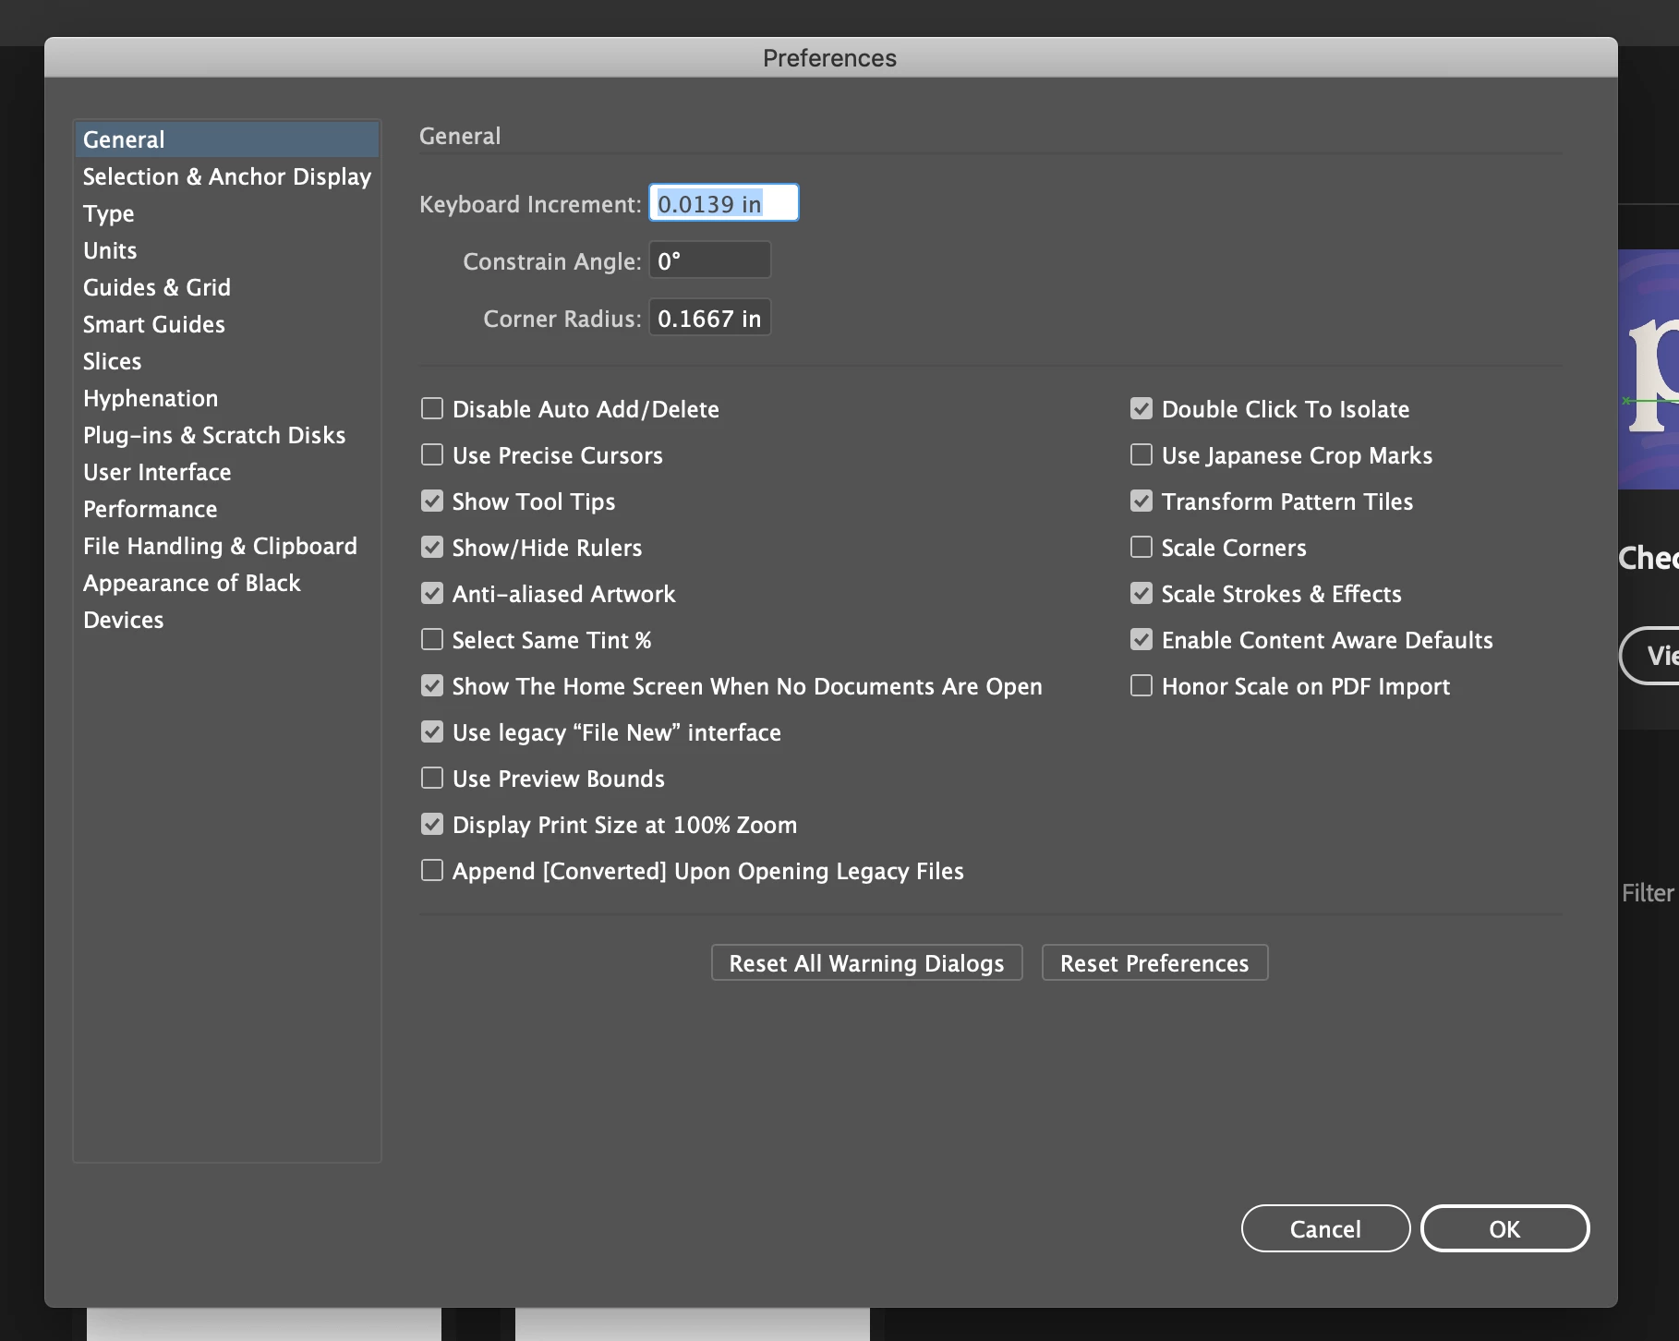Image resolution: width=1679 pixels, height=1341 pixels.
Task: Confirm preferences with OK
Action: click(x=1504, y=1228)
